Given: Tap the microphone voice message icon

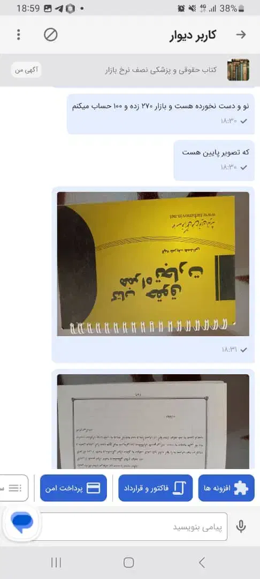Looking at the screenshot, I should point(241,526).
